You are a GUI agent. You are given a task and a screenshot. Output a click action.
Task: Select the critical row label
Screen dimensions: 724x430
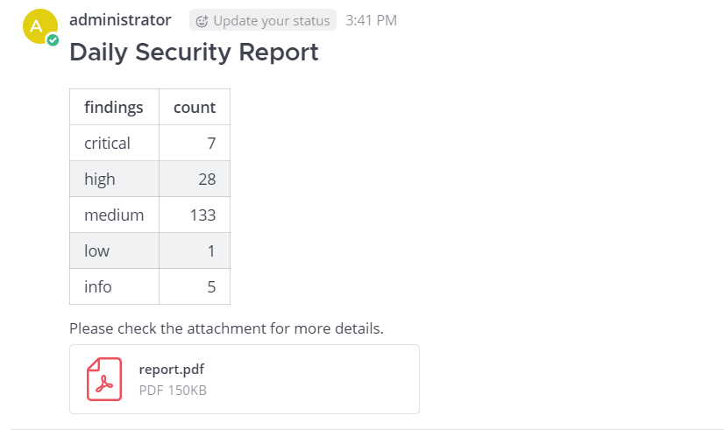pos(107,143)
